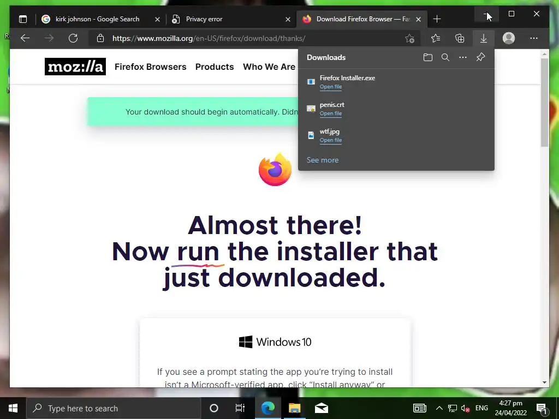Open News and interests taskbar icon

tap(420, 408)
